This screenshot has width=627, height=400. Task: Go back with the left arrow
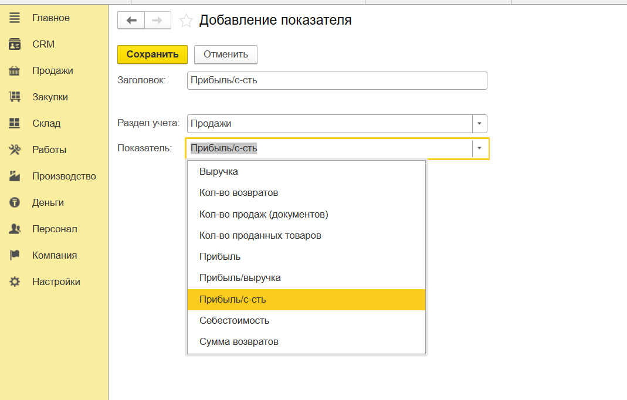coord(131,21)
